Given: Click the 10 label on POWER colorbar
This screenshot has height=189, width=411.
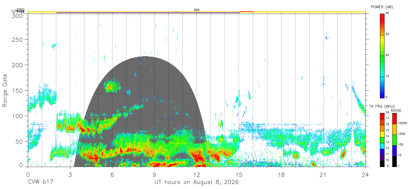Looking at the screenshot, I should pyautogui.click(x=388, y=76).
